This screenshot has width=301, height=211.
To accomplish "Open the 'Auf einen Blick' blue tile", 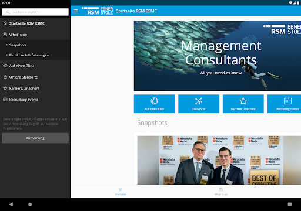I will pyautogui.click(x=154, y=104).
